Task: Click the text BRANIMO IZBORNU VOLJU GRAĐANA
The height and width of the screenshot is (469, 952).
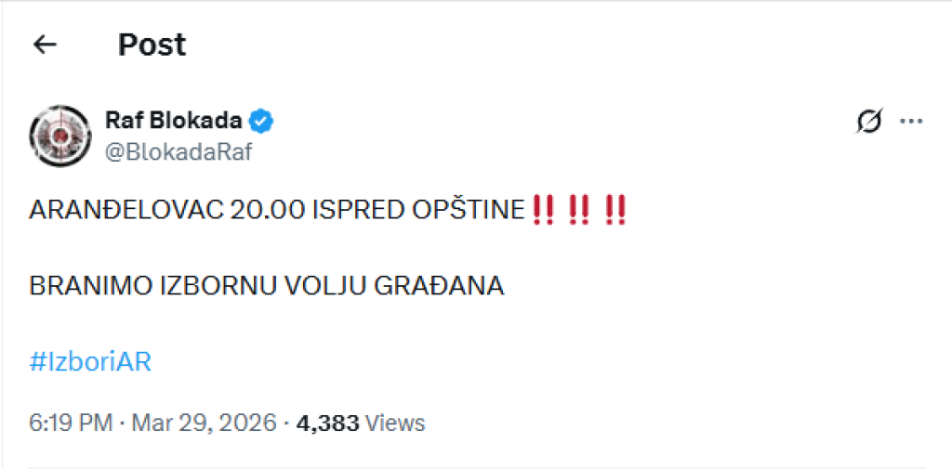Action: click(267, 286)
